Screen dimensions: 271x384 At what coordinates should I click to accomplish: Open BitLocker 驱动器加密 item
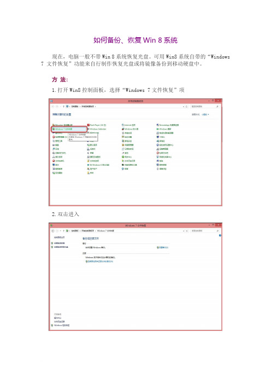coord(62,125)
